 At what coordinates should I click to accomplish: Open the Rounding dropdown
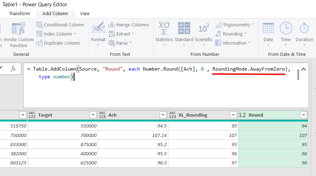pyautogui.click(x=245, y=34)
